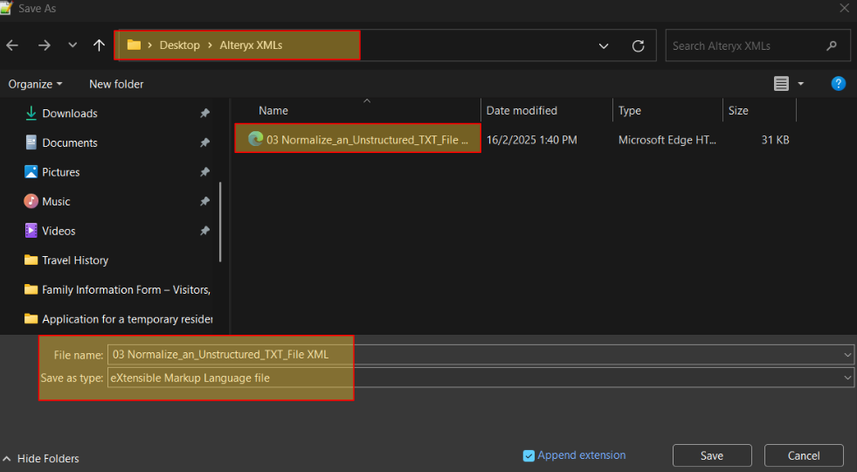Click the folder icon in address bar
The width and height of the screenshot is (857, 472).
134,45
